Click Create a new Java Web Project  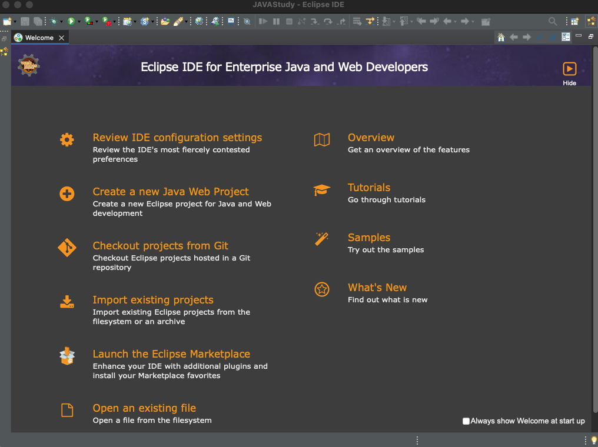click(x=171, y=192)
